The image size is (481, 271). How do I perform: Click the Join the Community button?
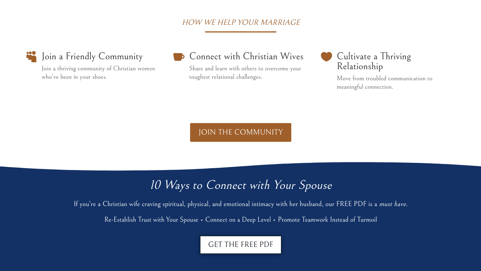click(241, 132)
